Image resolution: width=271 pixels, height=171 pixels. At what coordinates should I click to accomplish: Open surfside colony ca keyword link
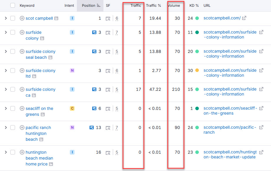tap(40, 92)
